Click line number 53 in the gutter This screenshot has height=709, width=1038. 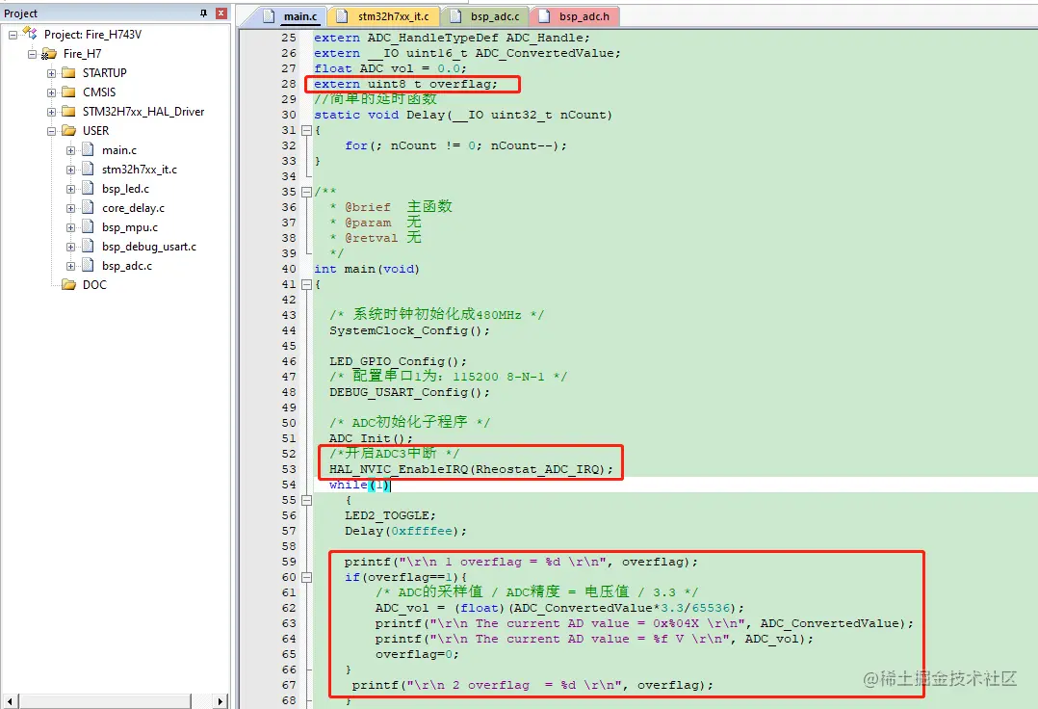[x=289, y=469]
